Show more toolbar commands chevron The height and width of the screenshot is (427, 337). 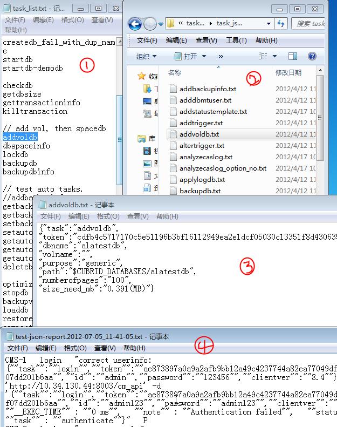click(x=221, y=57)
